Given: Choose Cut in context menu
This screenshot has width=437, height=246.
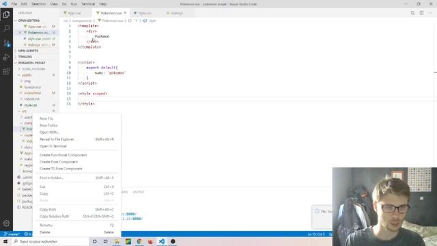Looking at the screenshot, I should coord(77,187).
